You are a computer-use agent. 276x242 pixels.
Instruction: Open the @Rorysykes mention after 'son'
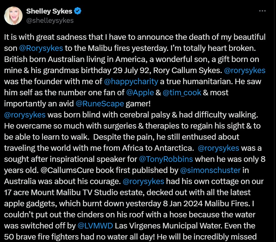[41, 48]
